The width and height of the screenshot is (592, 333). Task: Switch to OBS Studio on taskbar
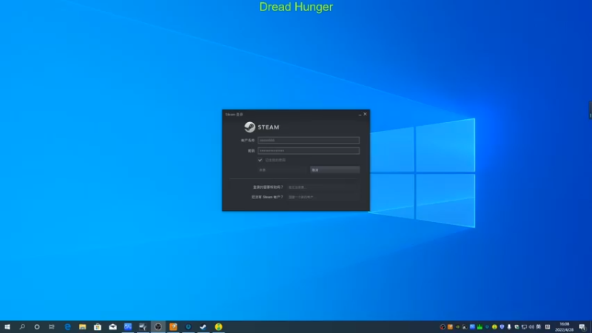pyautogui.click(x=158, y=327)
